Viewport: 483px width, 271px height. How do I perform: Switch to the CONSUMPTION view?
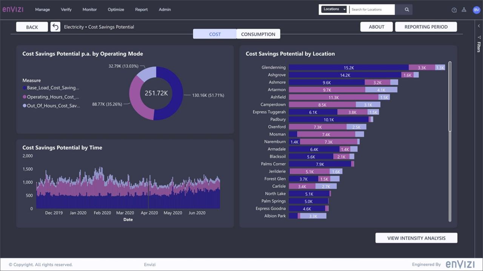pyautogui.click(x=258, y=34)
